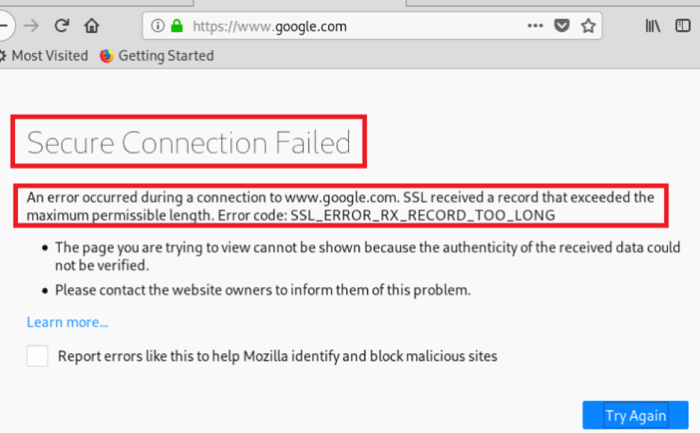
Task: Open the Library panel icon
Action: coord(653,26)
